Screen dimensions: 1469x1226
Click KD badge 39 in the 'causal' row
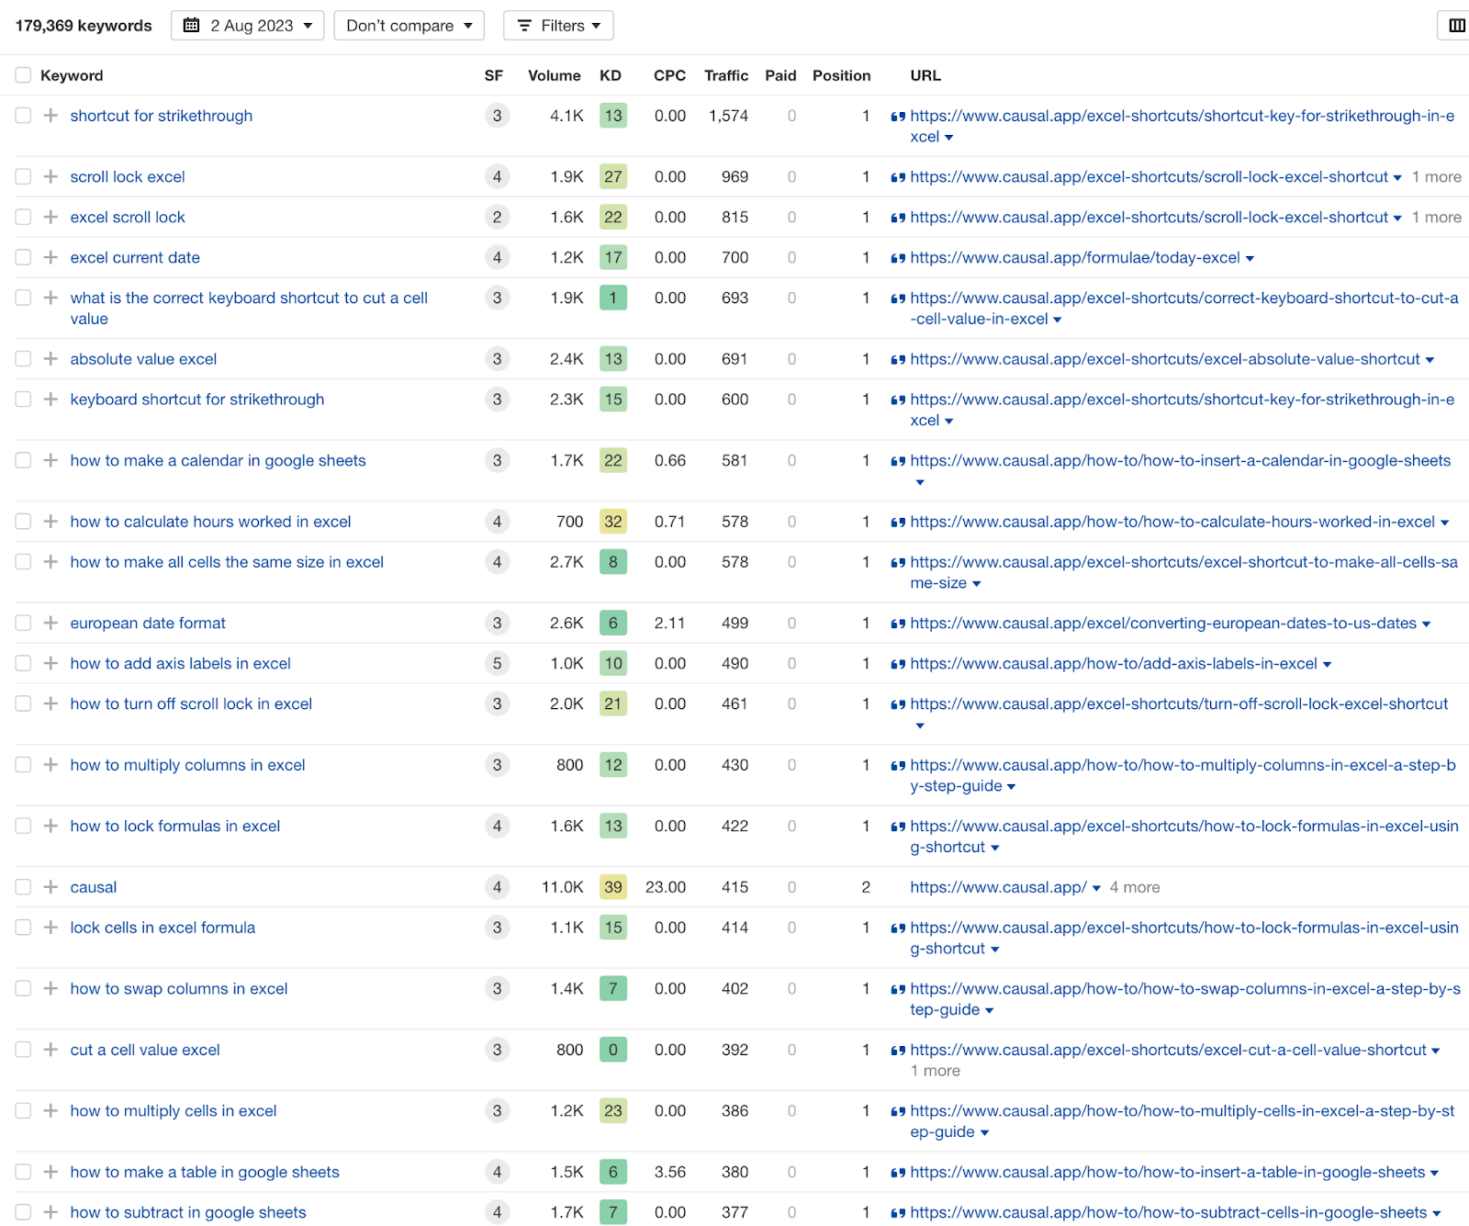point(613,887)
